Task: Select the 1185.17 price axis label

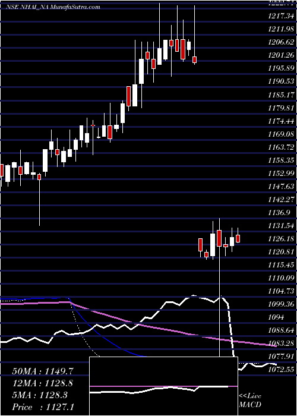Action: click(x=280, y=94)
